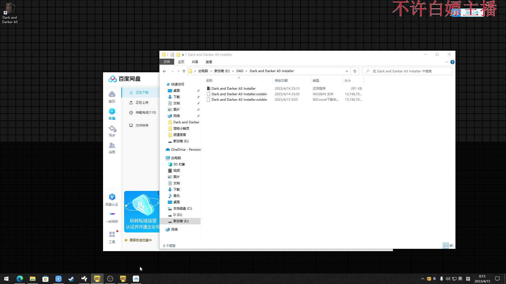
Task: Select the BitComet nsisbin file dated 2023/4/15
Action: tap(239, 100)
